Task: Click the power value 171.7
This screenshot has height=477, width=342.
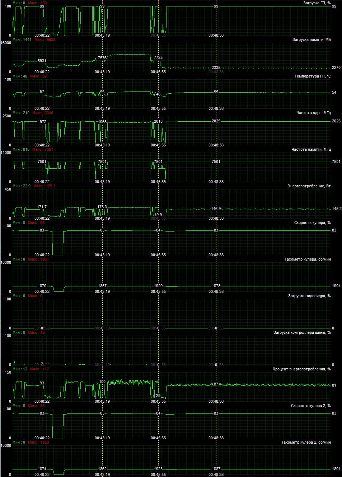Action: 42,207
